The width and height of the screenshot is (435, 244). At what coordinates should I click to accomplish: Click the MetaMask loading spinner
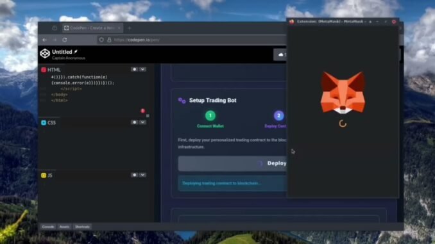point(343,124)
